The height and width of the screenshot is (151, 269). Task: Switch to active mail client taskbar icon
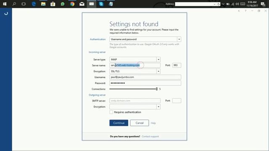(x=92, y=4)
